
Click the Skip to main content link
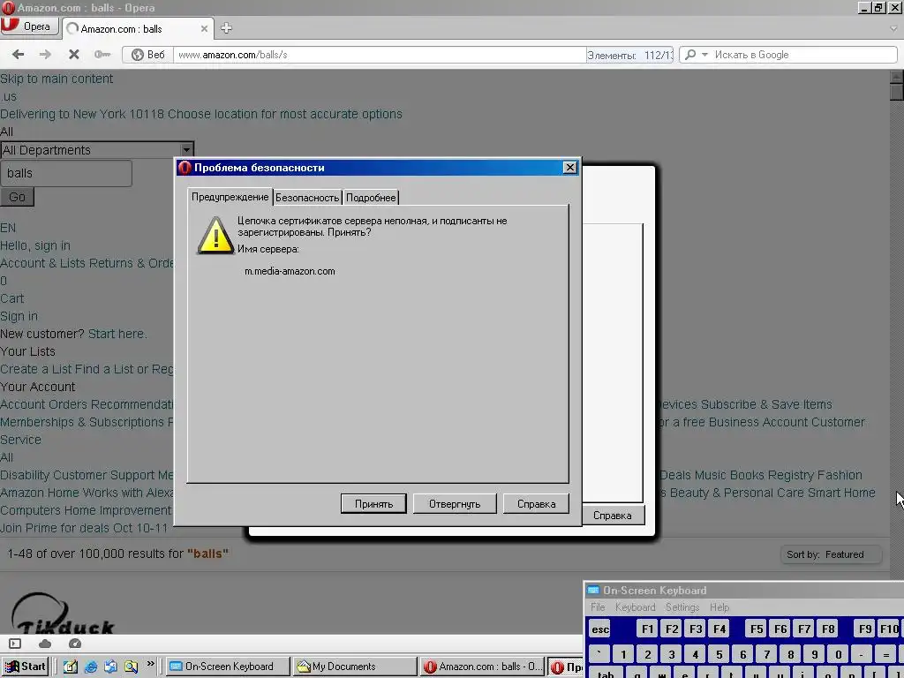tap(56, 79)
